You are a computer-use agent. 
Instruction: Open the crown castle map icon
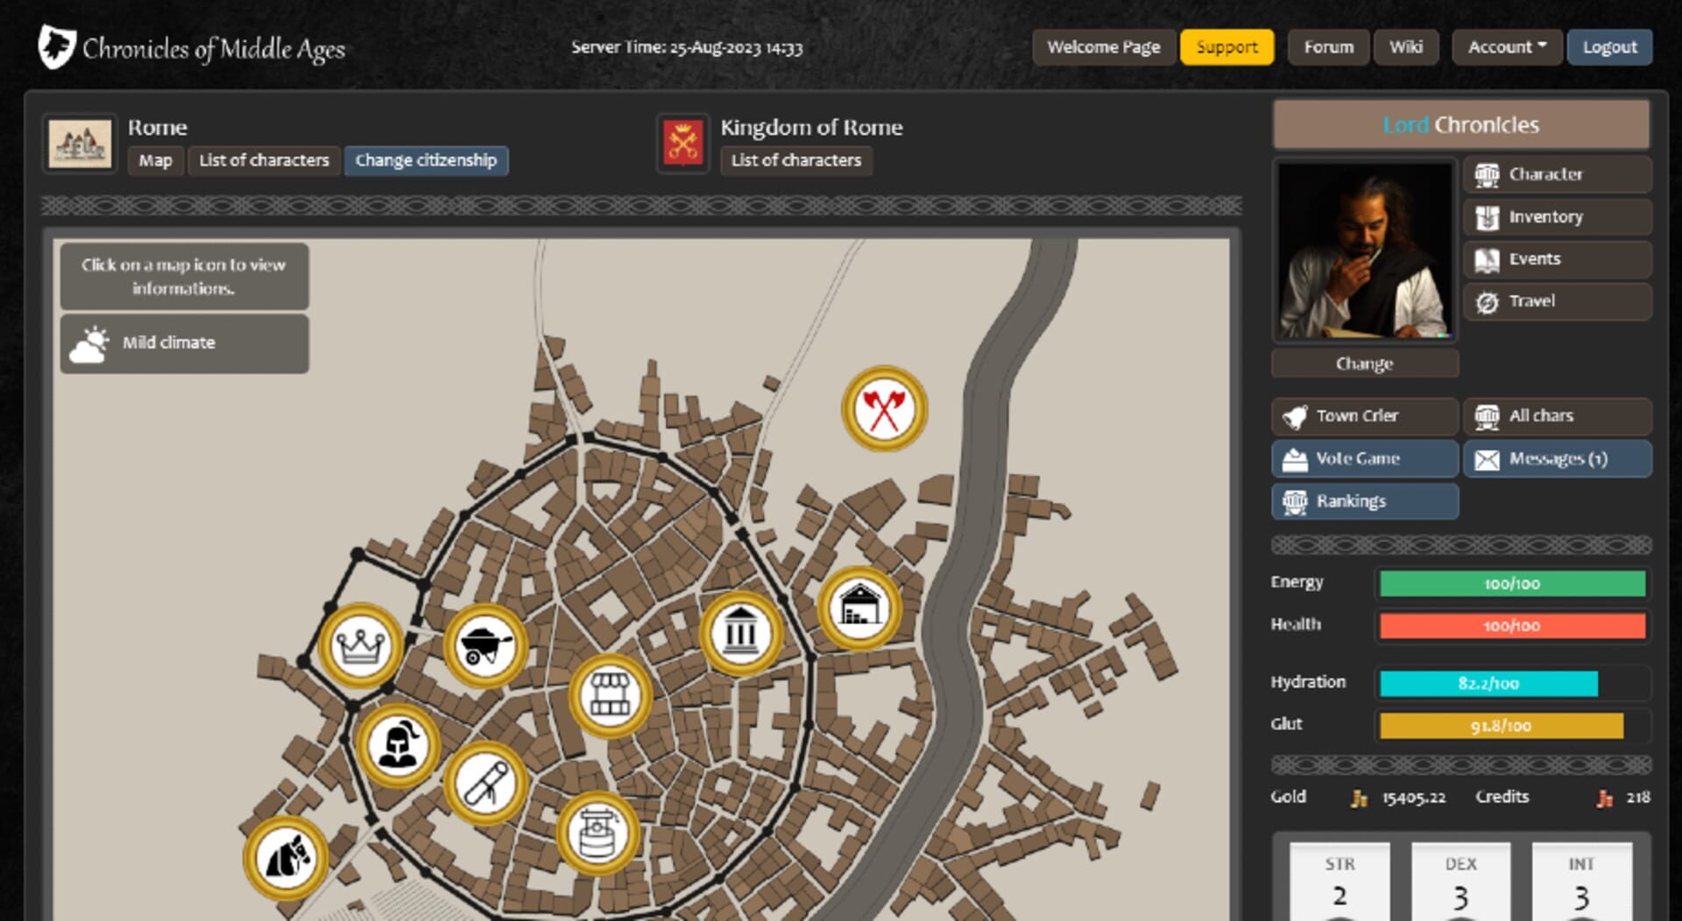[x=360, y=646]
